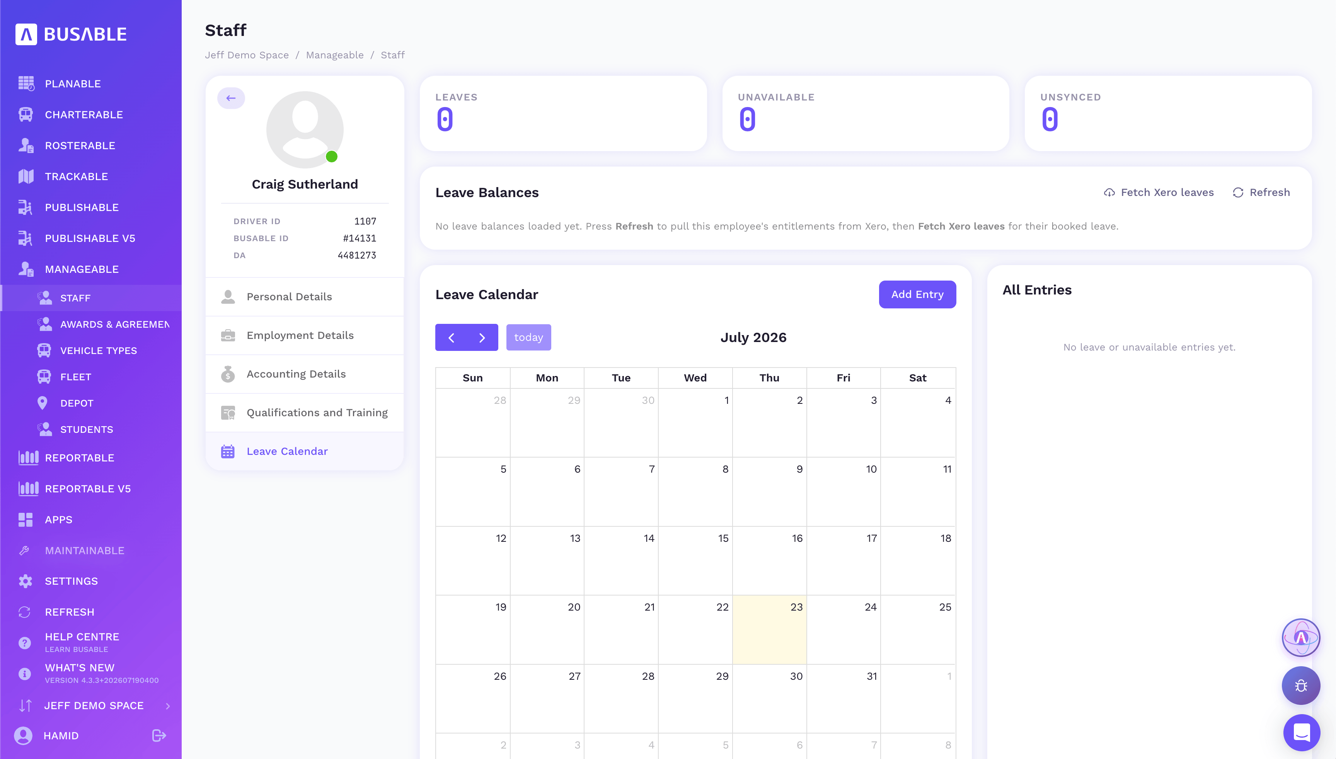The image size is (1336, 759).
Task: Select July 23 in the calendar
Action: coord(770,630)
